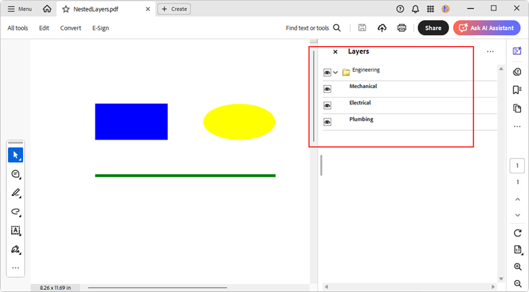Print the document using printer icon
The height and width of the screenshot is (292, 529).
(x=402, y=28)
